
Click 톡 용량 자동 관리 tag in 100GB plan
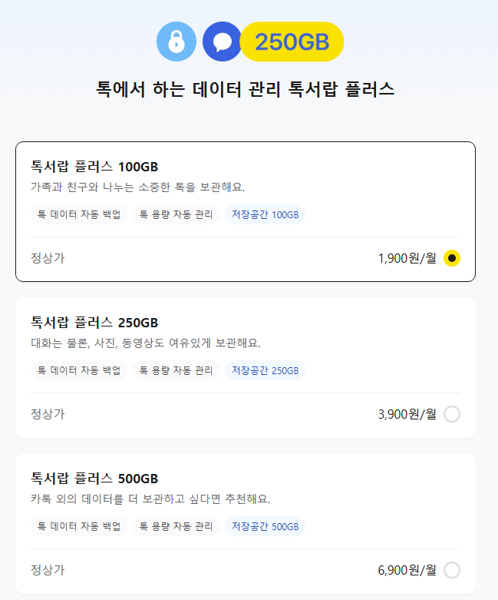(176, 214)
